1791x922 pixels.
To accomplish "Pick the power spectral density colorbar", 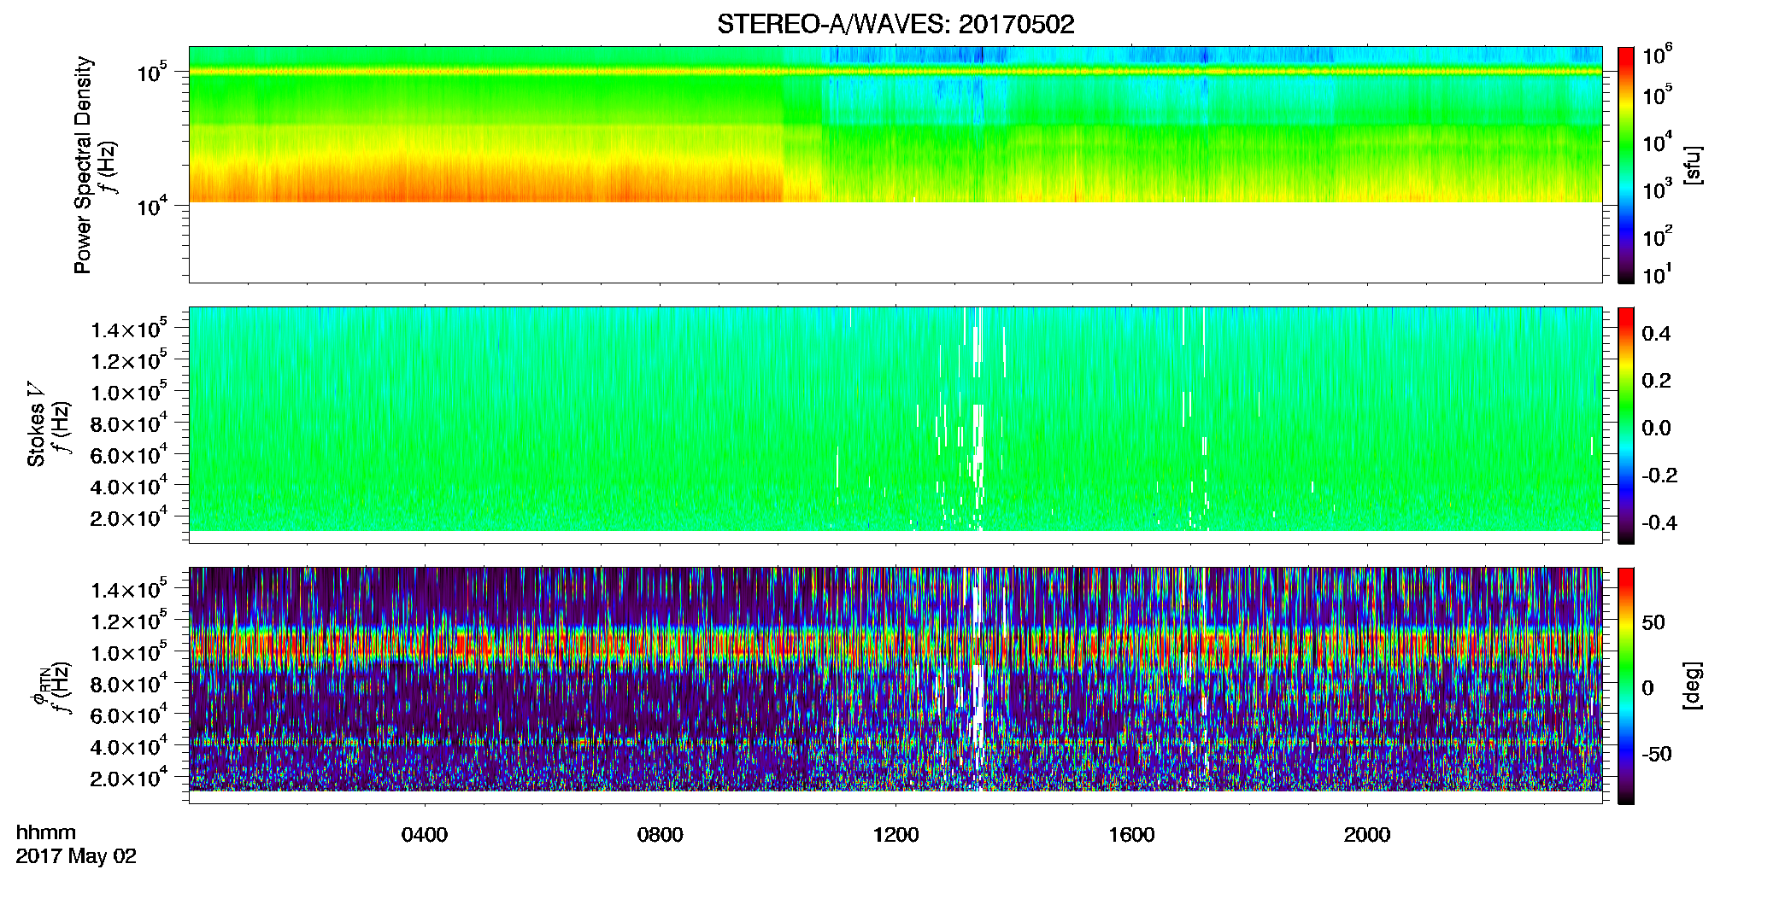I will click(x=1626, y=165).
